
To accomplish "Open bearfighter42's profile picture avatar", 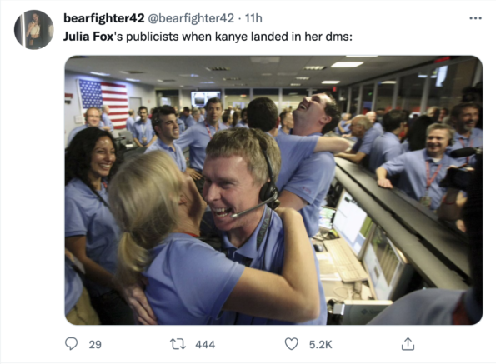I will [x=34, y=30].
